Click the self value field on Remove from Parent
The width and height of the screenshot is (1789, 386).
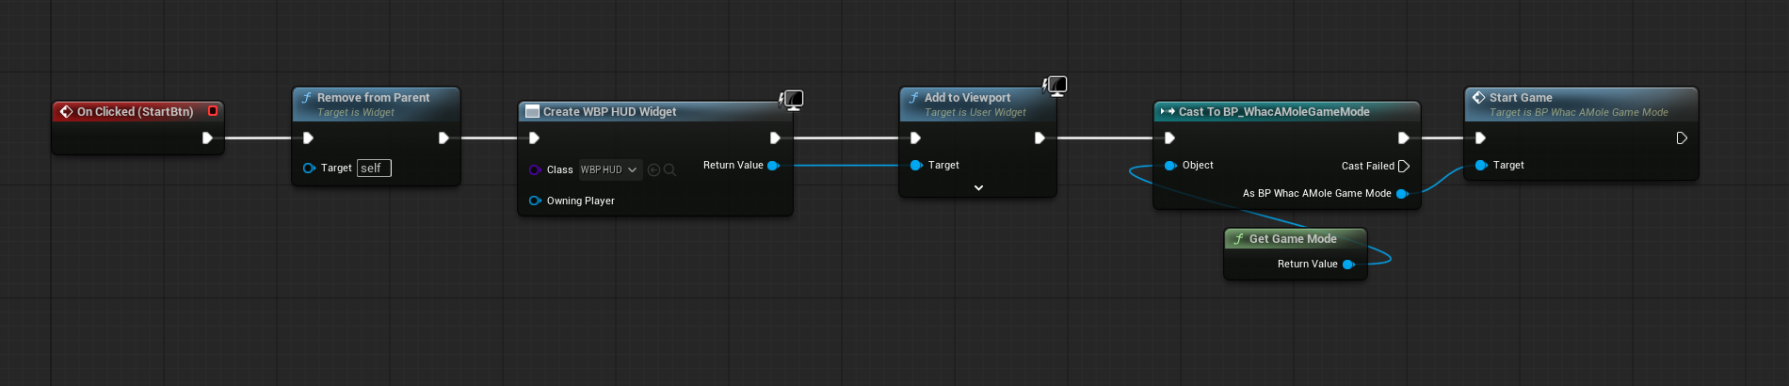[374, 169]
